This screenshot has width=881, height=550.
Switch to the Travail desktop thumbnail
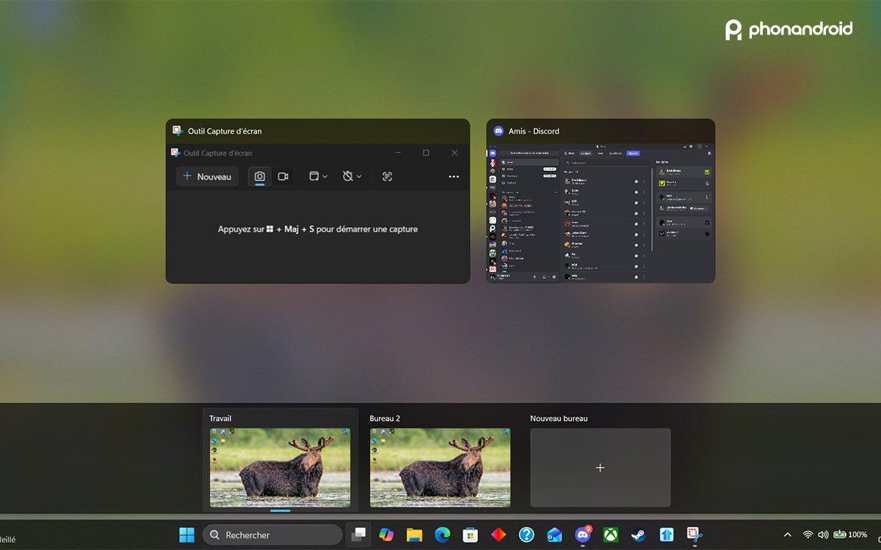[280, 467]
